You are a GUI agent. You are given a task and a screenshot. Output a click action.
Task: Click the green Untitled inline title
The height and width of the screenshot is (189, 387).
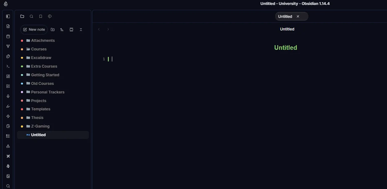click(x=286, y=48)
